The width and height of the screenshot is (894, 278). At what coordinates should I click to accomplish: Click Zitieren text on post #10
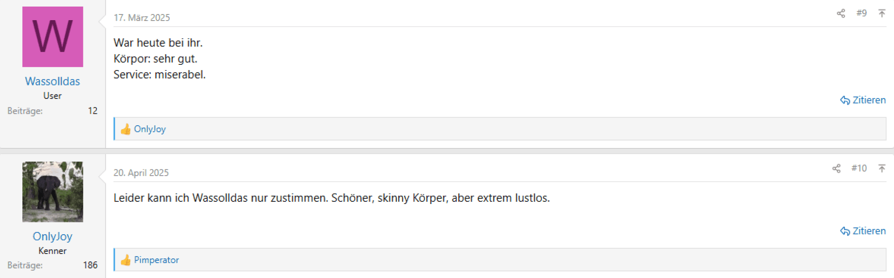869,231
